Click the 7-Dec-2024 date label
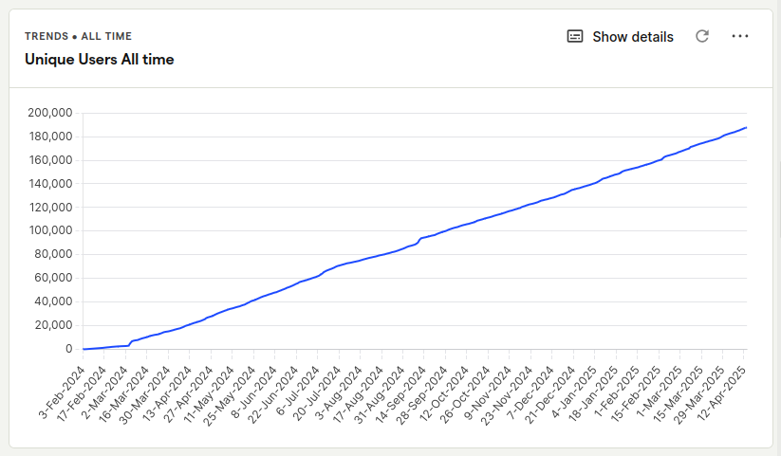Image resolution: width=781 pixels, height=456 pixels. (530, 393)
